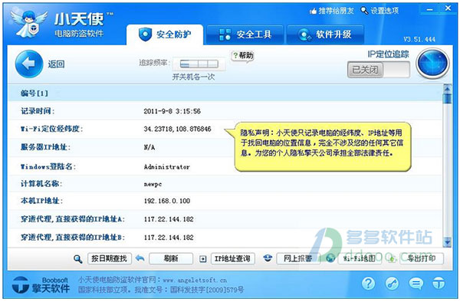Click the arrow icon beside IP地址查询
Image resolution: width=460 pixels, height=302 pixels.
pyautogui.click(x=202, y=259)
